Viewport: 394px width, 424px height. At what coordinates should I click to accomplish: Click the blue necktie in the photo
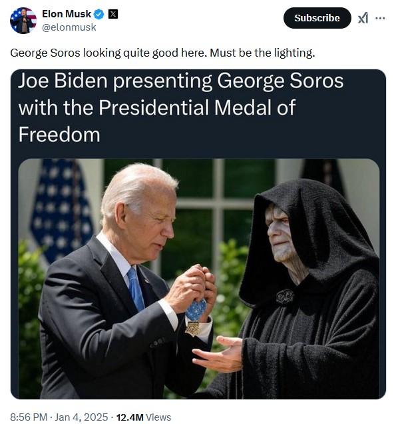[136, 289]
